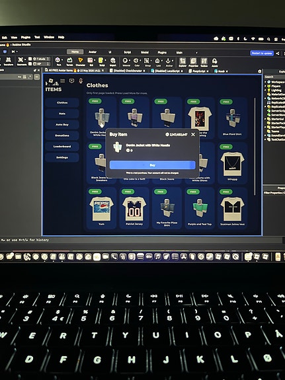Viewport: 285px width, 380px height.
Task: Click the clothes list vertical scrollbar
Action: (x=255, y=146)
